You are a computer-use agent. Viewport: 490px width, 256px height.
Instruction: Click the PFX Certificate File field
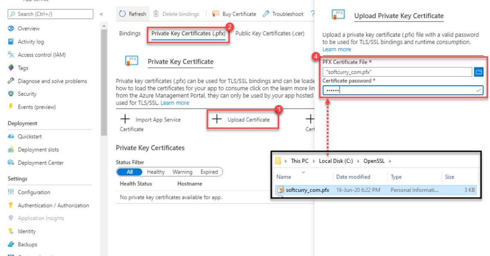coord(397,72)
